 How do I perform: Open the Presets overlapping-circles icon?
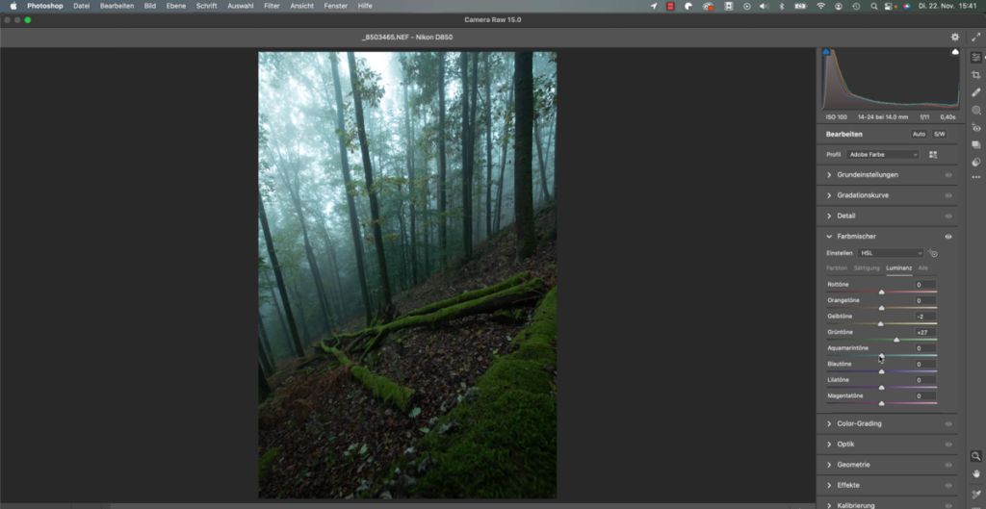[976, 162]
